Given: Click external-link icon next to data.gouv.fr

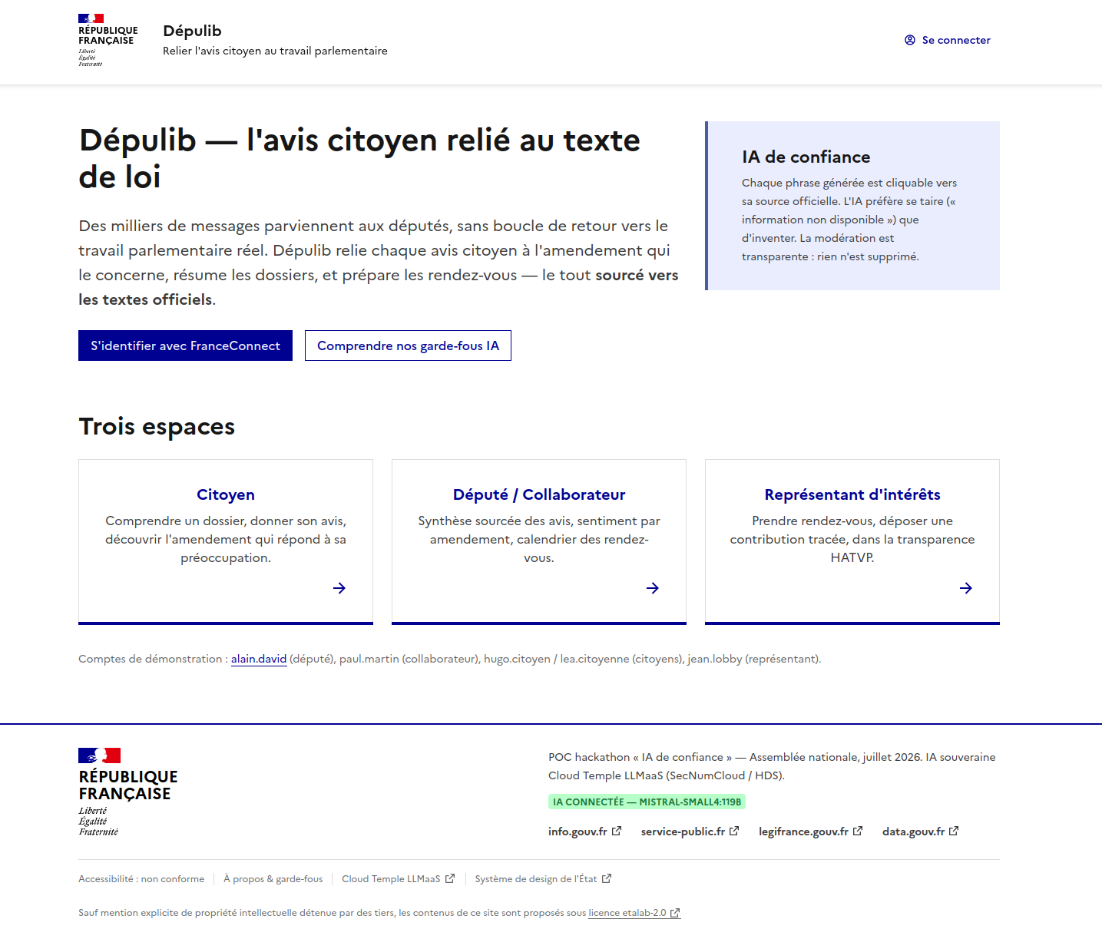Looking at the screenshot, I should click(954, 831).
